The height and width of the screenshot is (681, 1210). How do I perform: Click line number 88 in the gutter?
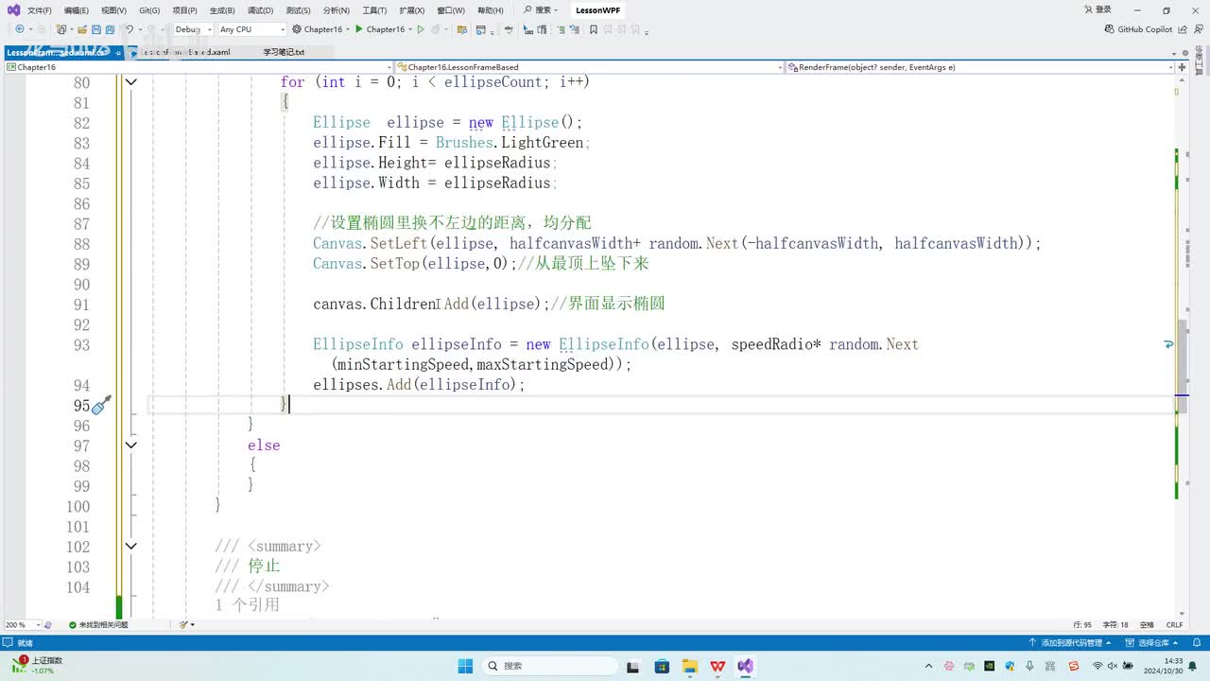(x=81, y=244)
